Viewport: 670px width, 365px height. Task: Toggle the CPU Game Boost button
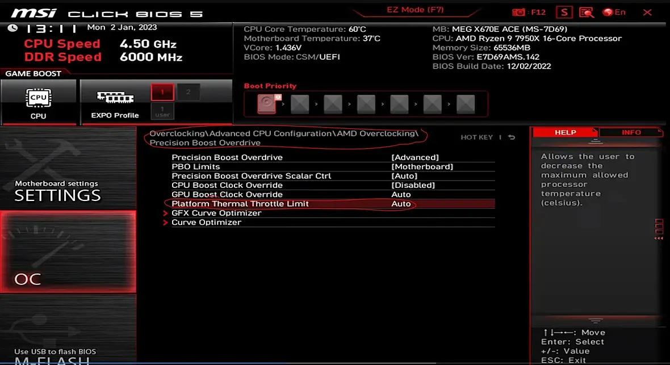(39, 103)
